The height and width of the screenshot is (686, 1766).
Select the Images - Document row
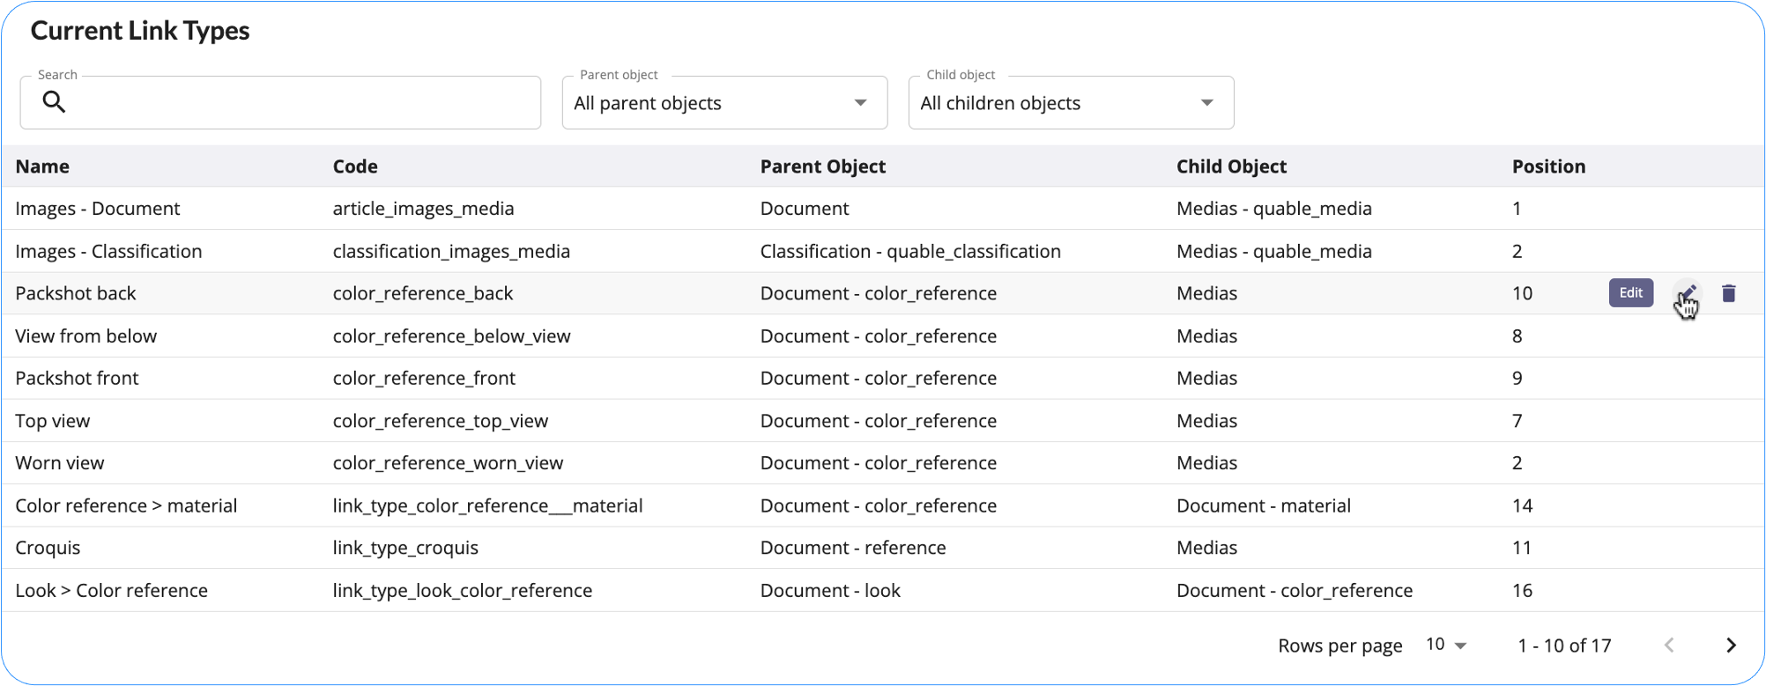97,209
